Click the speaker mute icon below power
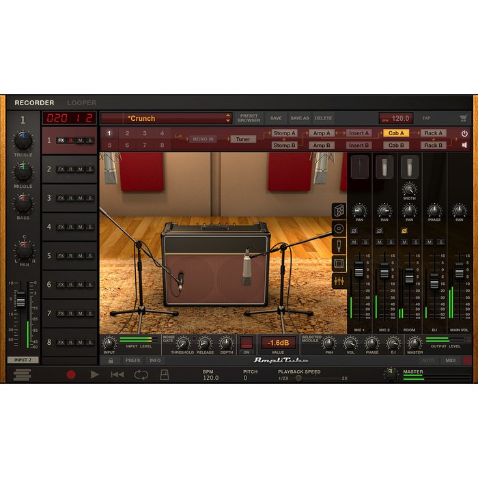The width and height of the screenshot is (478, 478). click(464, 145)
